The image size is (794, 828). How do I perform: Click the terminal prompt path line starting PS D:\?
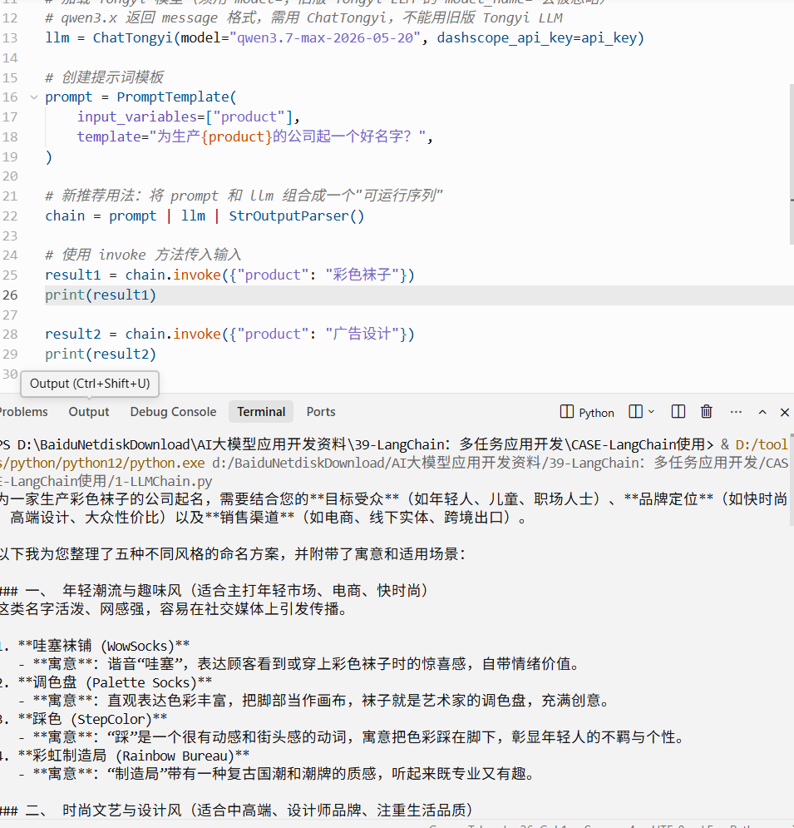click(357, 444)
